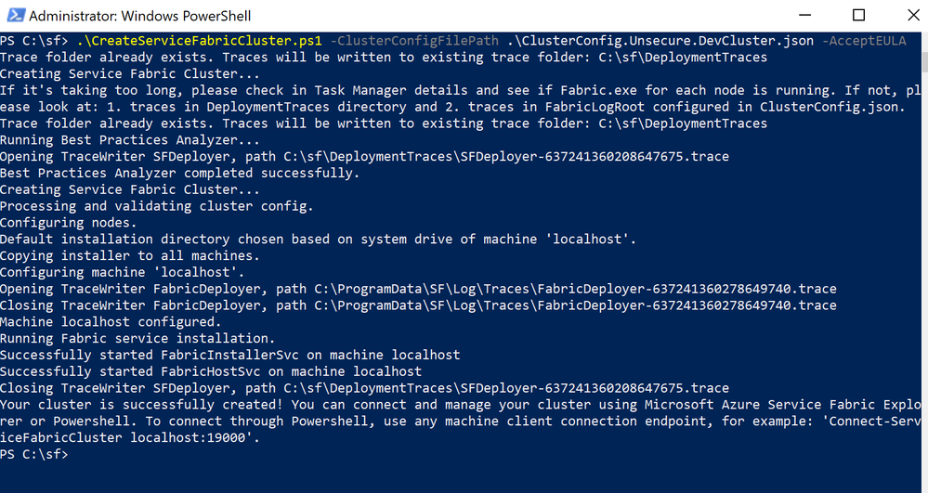Click the 'Your cluster is successfully created!' text
The width and height of the screenshot is (928, 493).
click(142, 405)
